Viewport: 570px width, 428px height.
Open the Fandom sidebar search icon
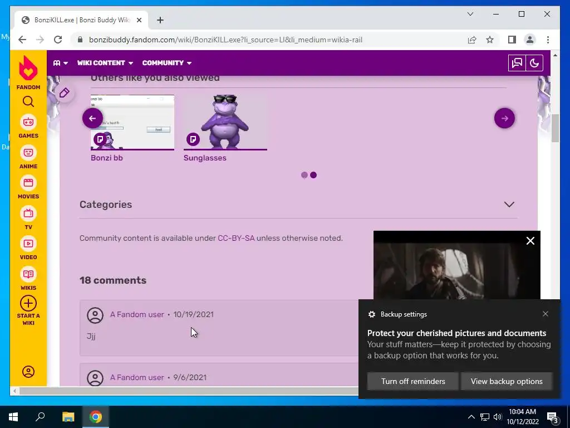28,101
